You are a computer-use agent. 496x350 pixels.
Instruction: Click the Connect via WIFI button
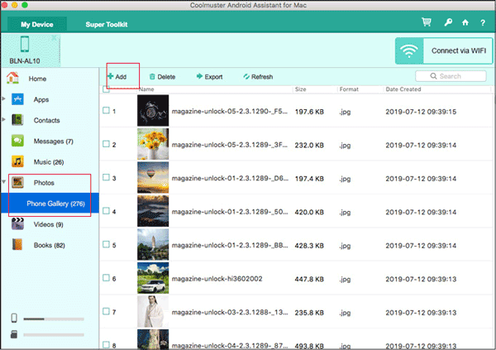(x=444, y=50)
